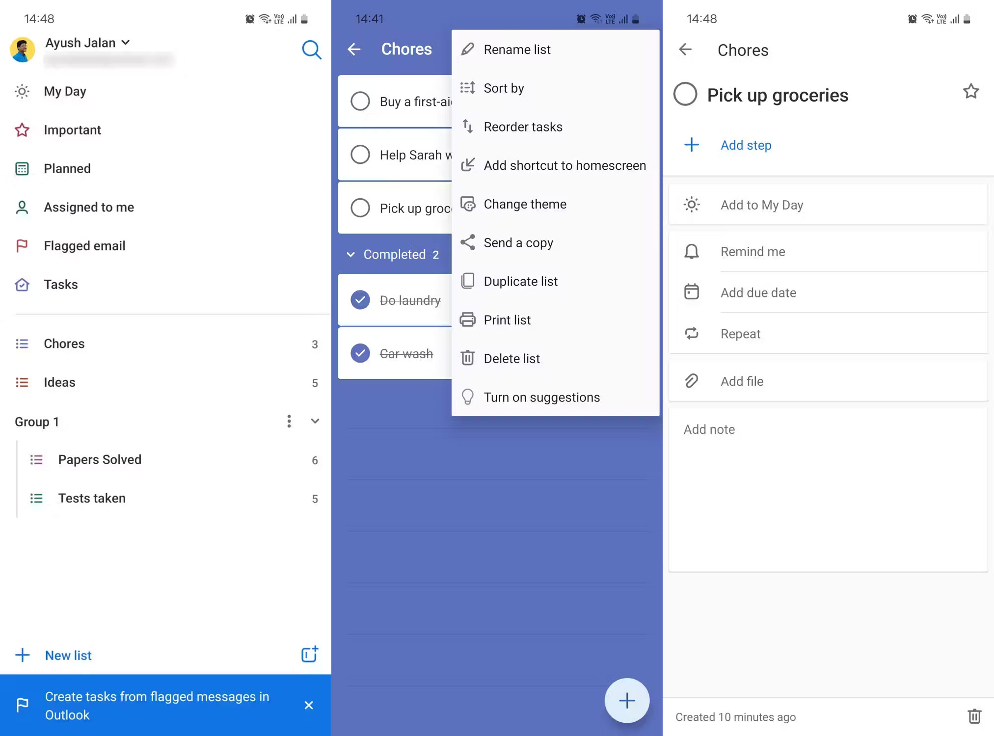Open the search icon
994x736 pixels.
click(312, 50)
